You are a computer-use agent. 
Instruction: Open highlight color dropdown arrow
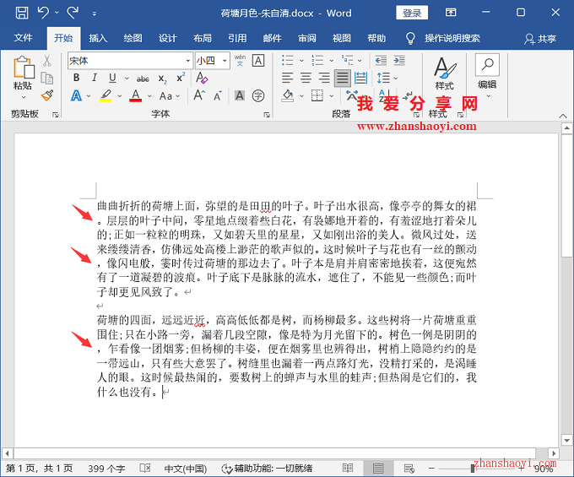coord(119,96)
